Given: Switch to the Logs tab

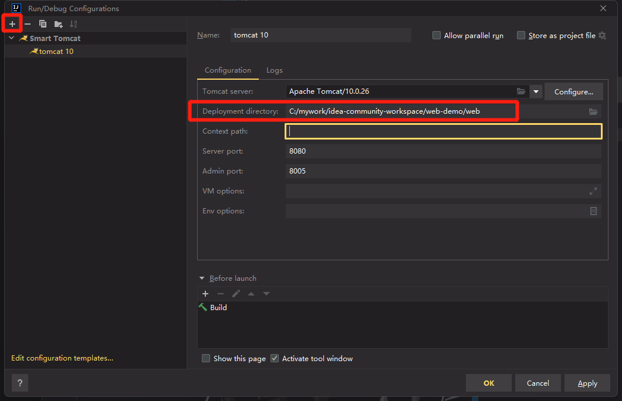Looking at the screenshot, I should click(275, 70).
